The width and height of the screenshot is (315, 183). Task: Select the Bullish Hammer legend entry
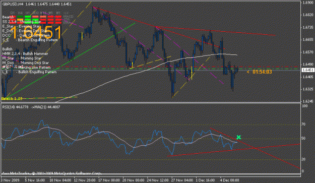click(25, 53)
